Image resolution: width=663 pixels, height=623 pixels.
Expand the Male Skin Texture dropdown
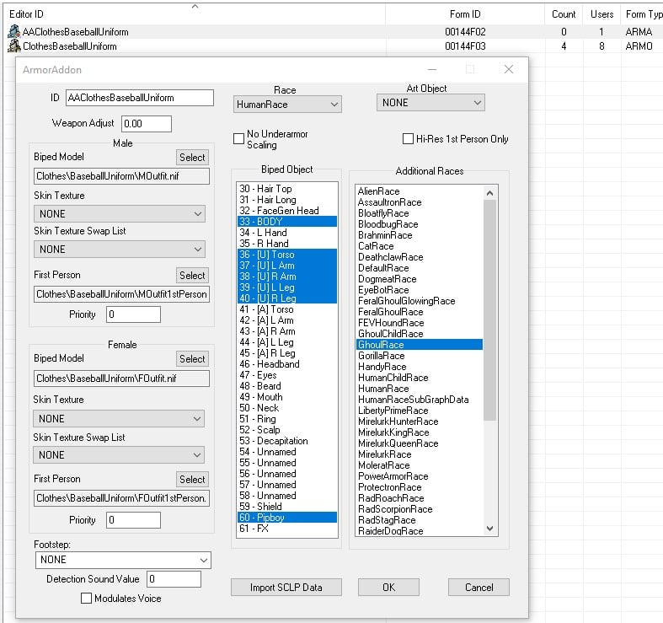click(120, 214)
